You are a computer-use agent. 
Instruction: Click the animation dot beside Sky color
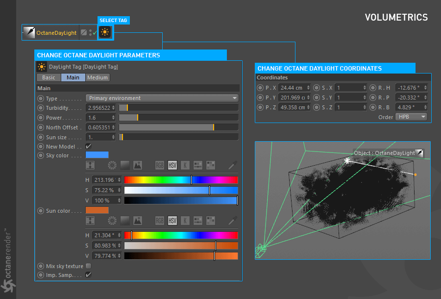pos(41,155)
